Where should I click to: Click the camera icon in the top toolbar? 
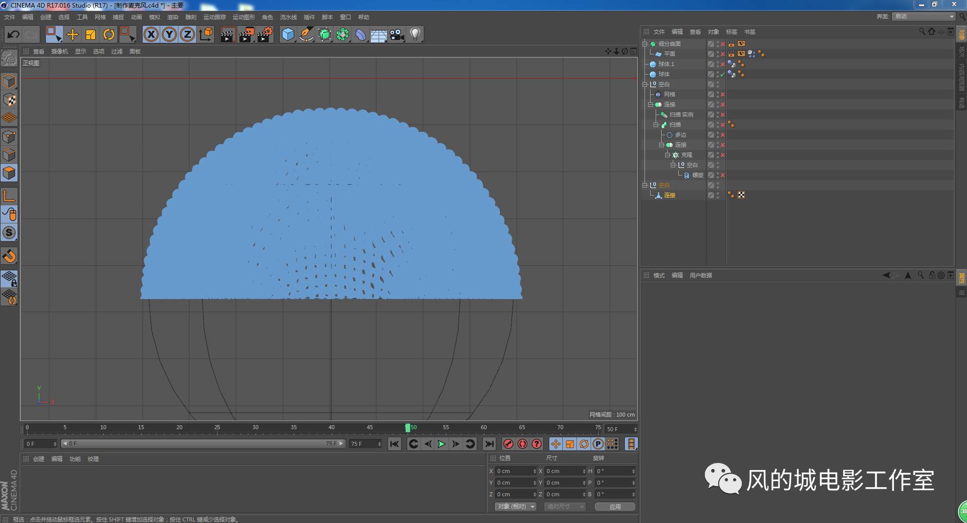tap(396, 34)
